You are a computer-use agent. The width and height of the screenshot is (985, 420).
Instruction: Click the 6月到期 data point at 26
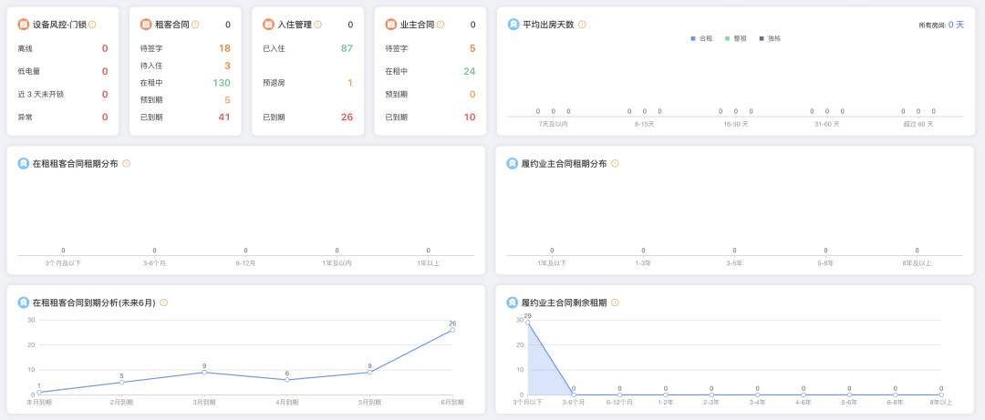(x=452, y=330)
